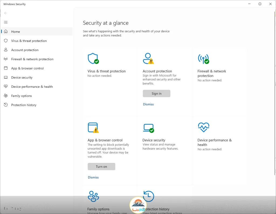Click the family icon in sidebar
Screen dimensions: 276x214
(x=6, y=95)
